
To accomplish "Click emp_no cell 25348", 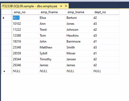I will pos(25,47).
